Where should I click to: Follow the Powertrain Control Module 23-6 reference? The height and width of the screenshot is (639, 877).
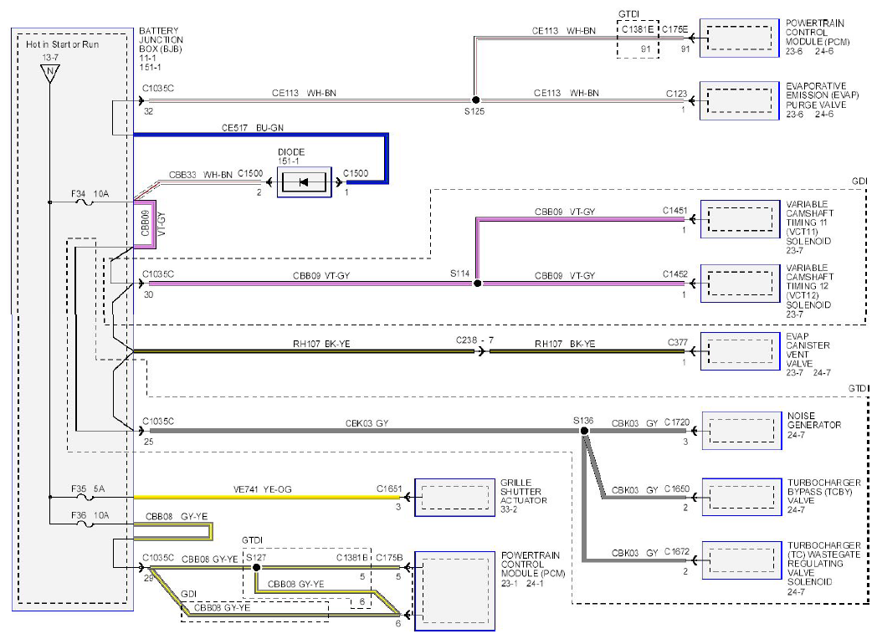point(794,51)
